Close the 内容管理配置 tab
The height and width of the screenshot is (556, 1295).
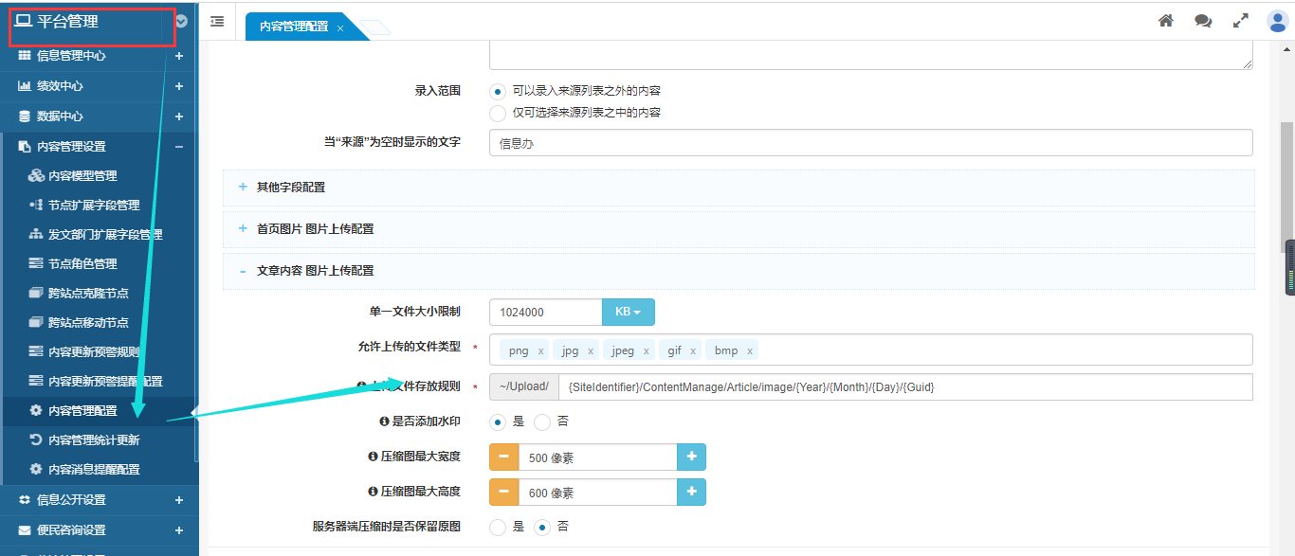[340, 28]
